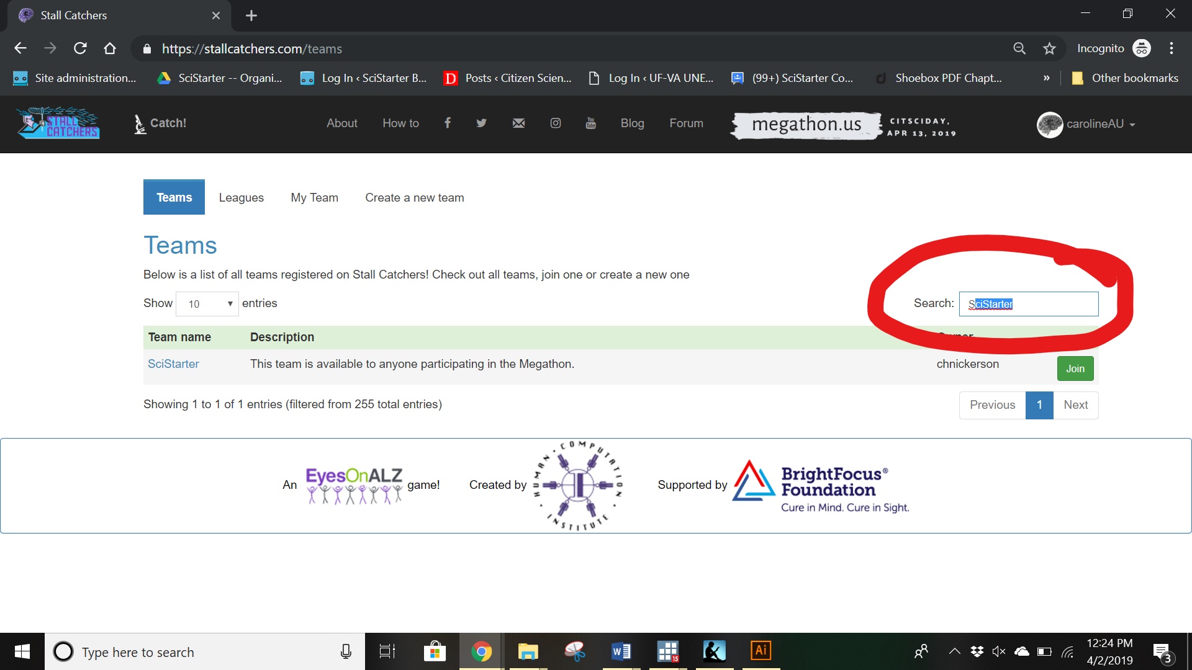This screenshot has width=1192, height=670.
Task: Select the Teams tab
Action: click(174, 197)
